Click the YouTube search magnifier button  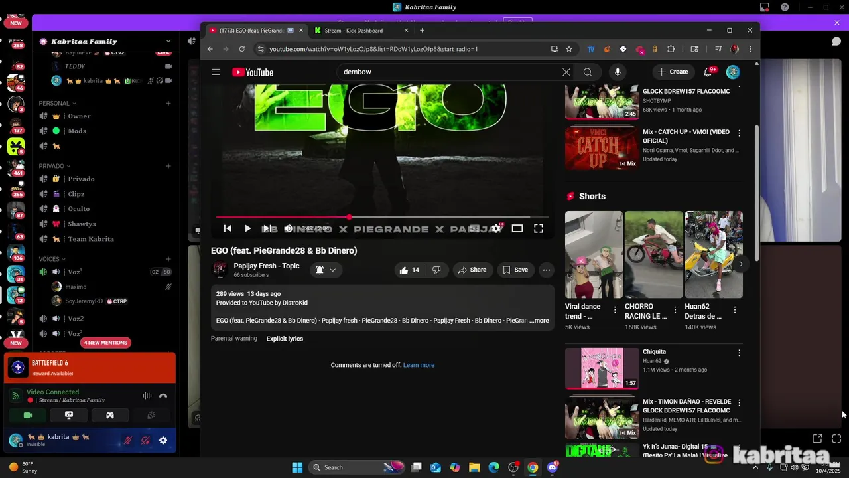coord(588,72)
